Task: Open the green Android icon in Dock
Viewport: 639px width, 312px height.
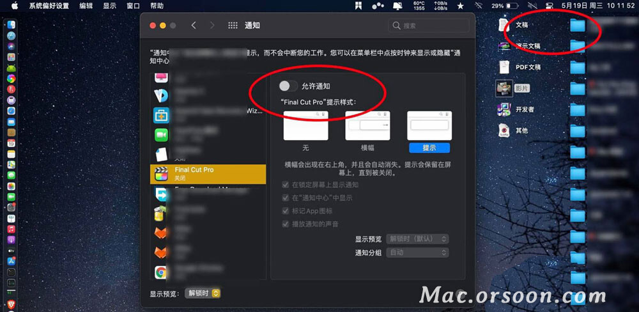Action: [x=11, y=68]
